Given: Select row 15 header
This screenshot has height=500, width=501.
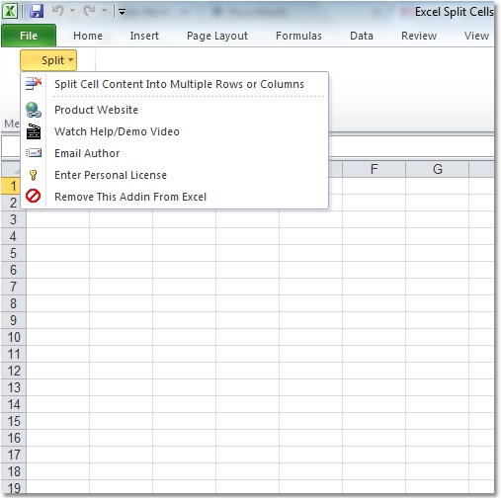Looking at the screenshot, I should click(13, 421).
